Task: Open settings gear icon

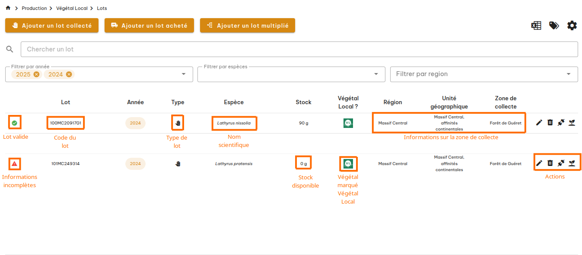Action: tap(572, 25)
